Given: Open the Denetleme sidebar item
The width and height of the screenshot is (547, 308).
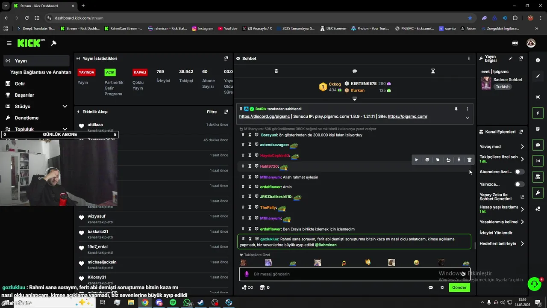Looking at the screenshot, I should (36, 118).
